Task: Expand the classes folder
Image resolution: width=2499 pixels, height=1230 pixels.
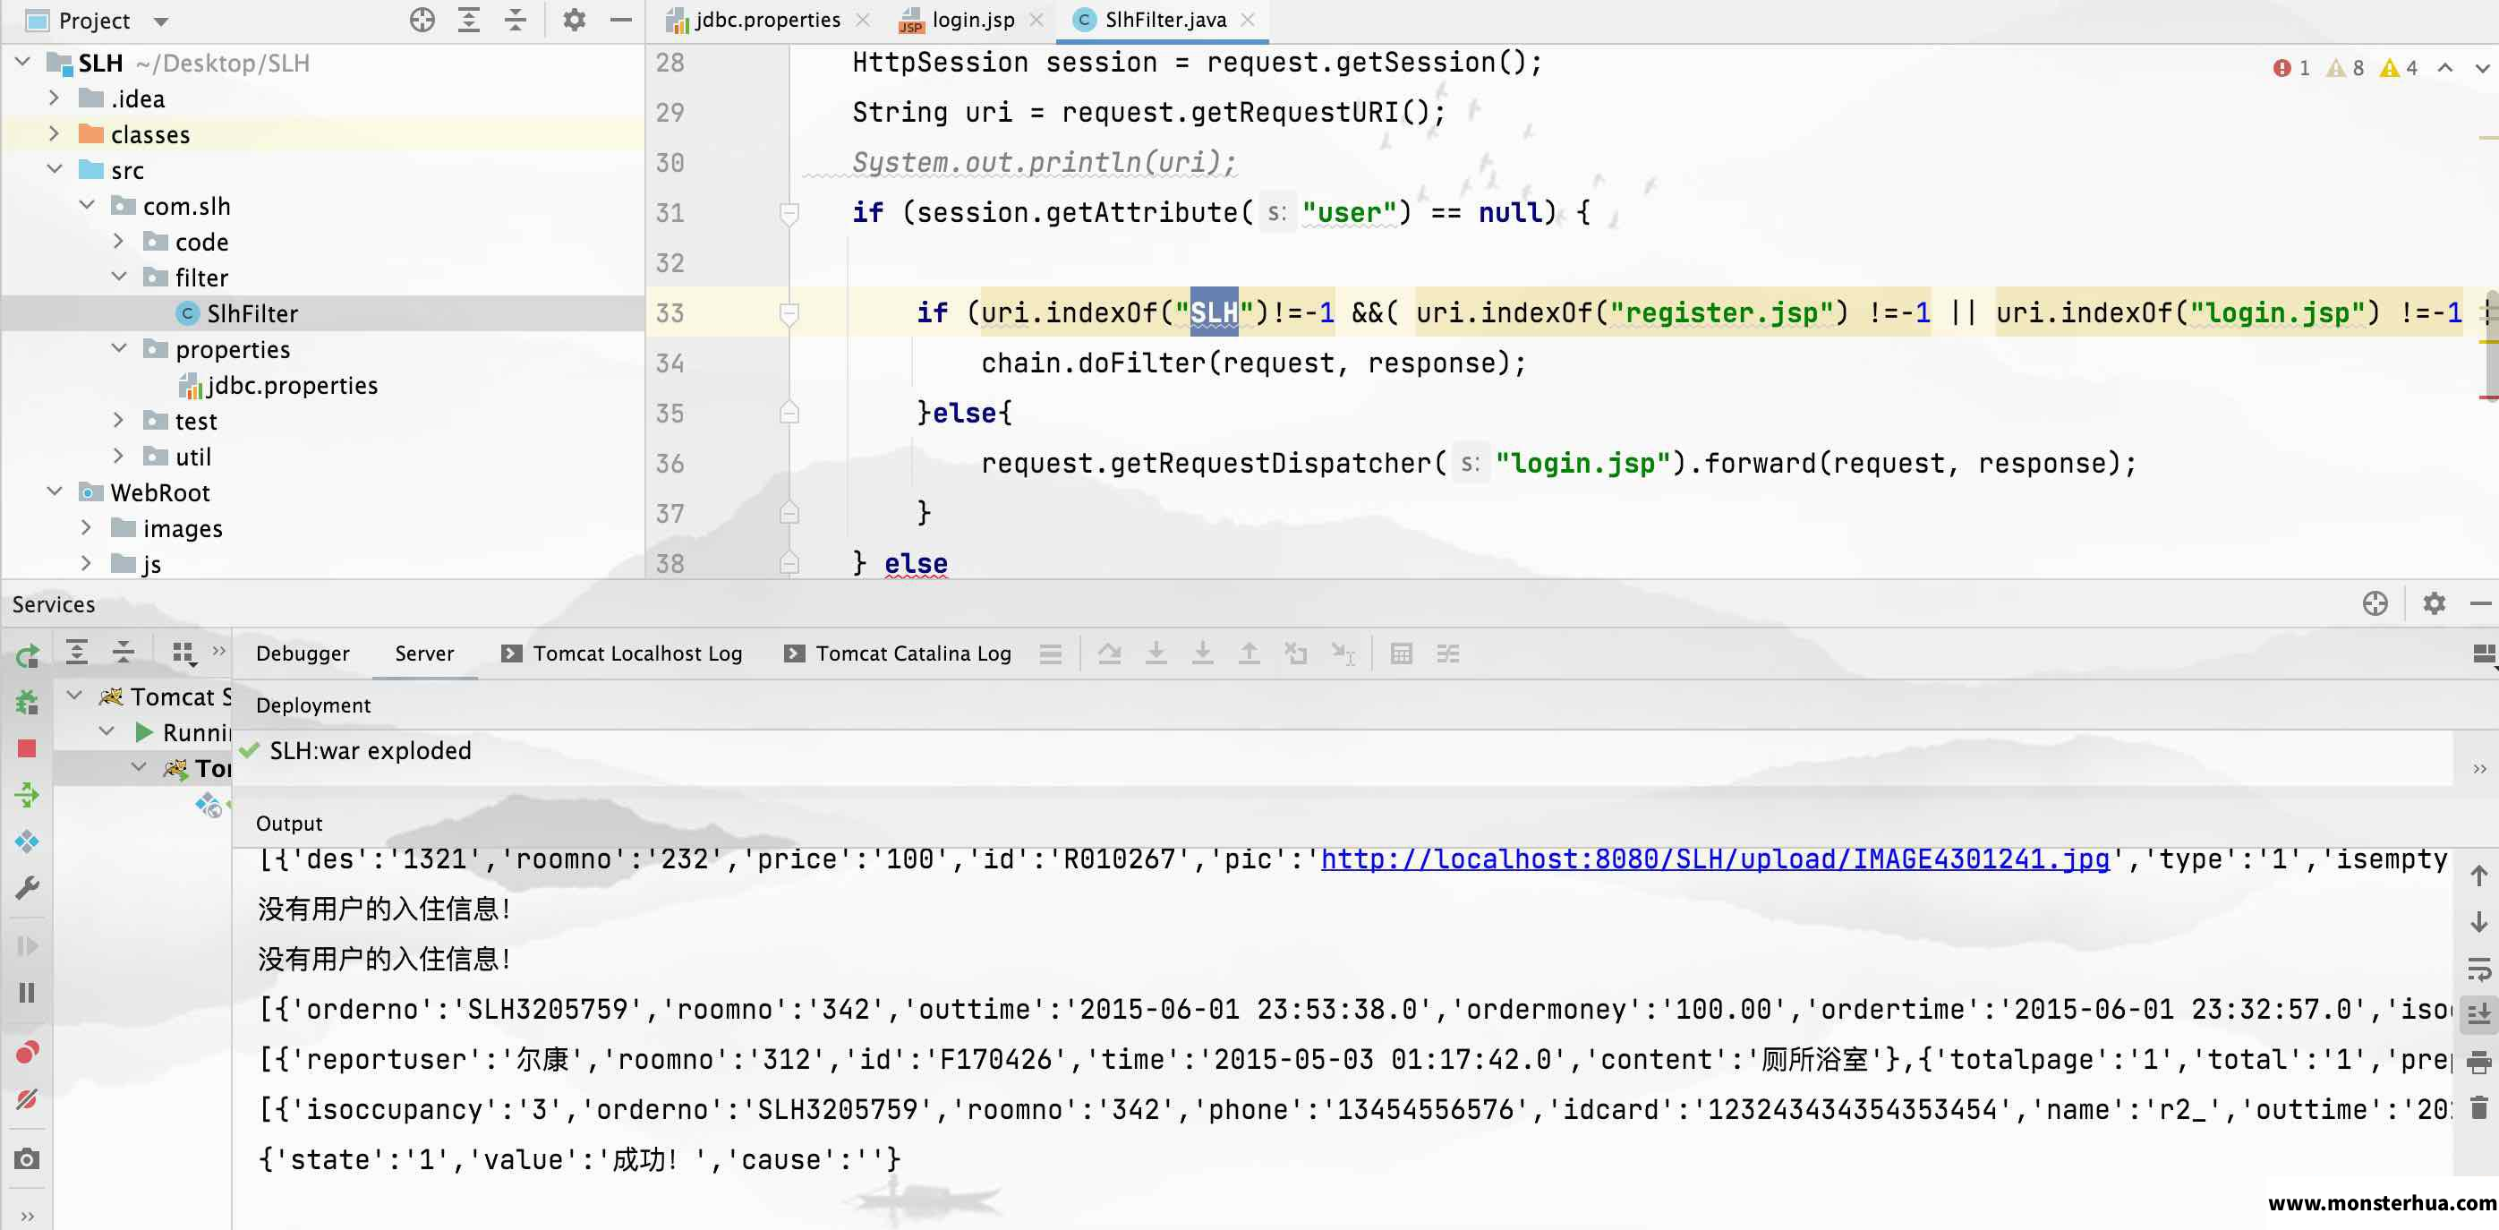Action: click(54, 134)
